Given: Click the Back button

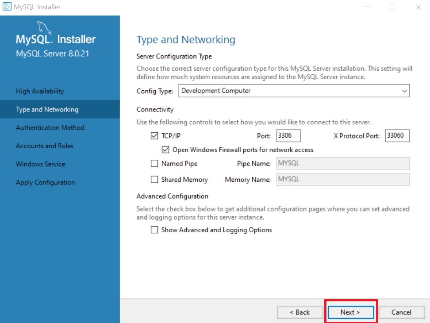Looking at the screenshot, I should [300, 312].
